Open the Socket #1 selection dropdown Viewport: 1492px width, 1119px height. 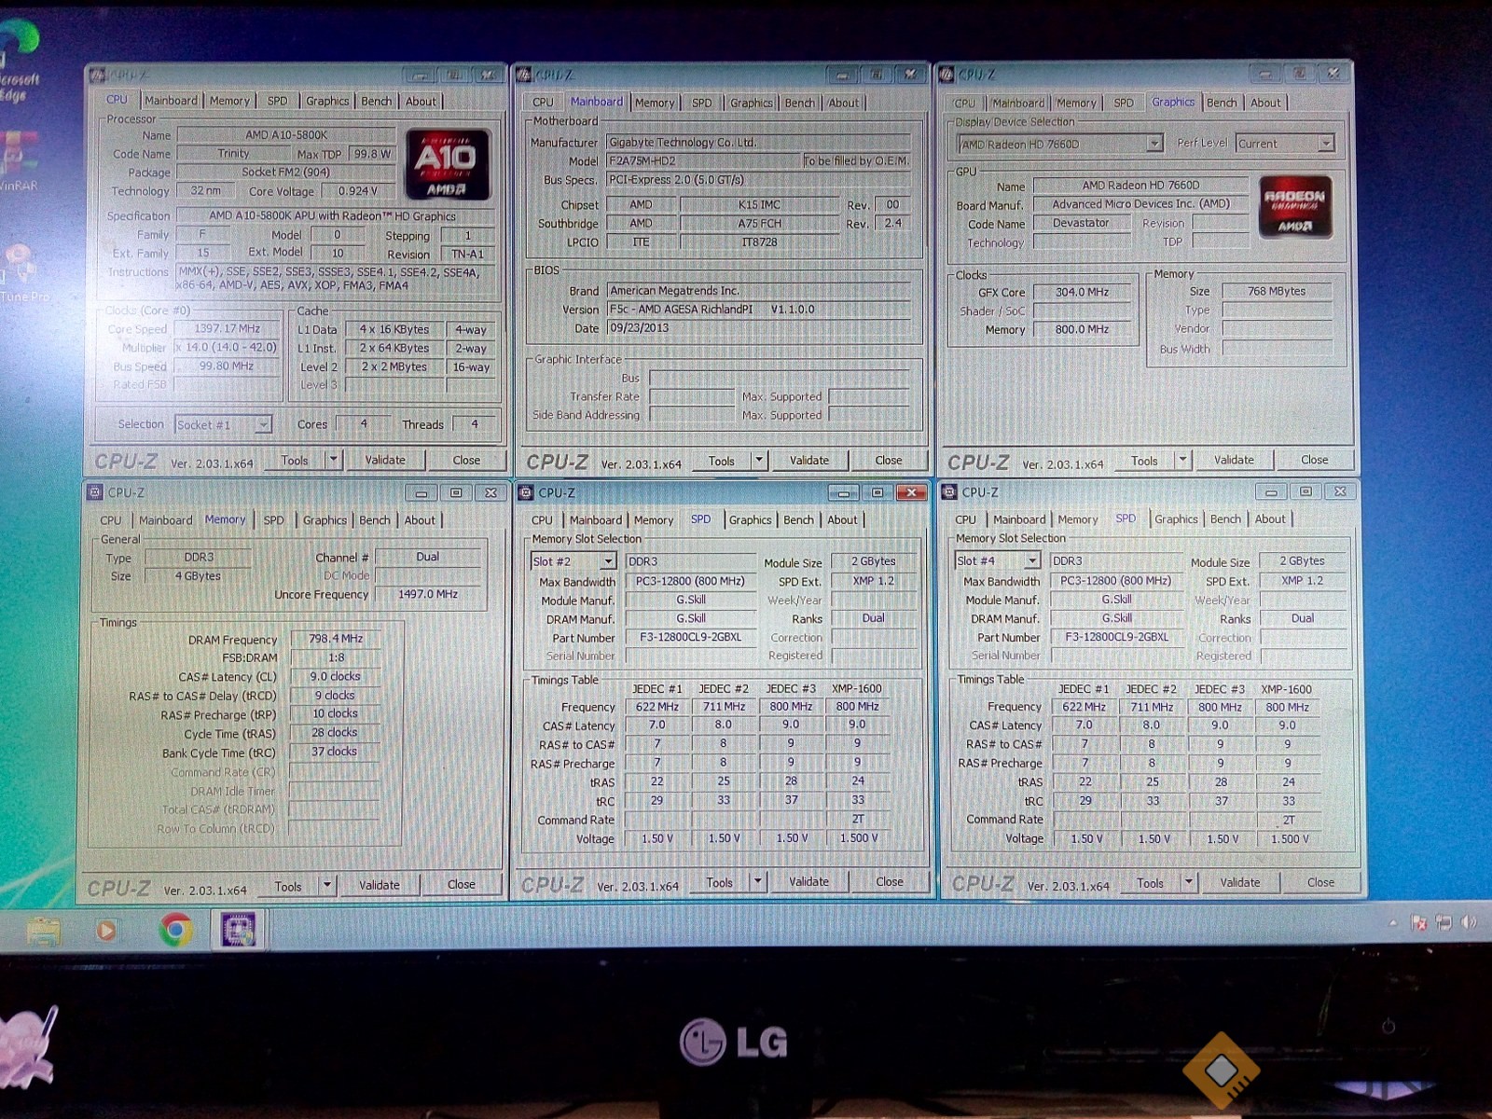[263, 425]
